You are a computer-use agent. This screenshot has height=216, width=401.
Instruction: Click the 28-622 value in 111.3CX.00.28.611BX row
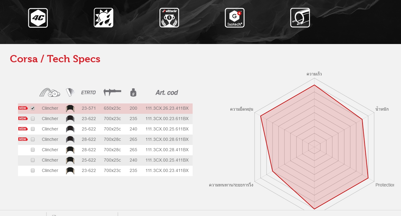click(x=89, y=139)
